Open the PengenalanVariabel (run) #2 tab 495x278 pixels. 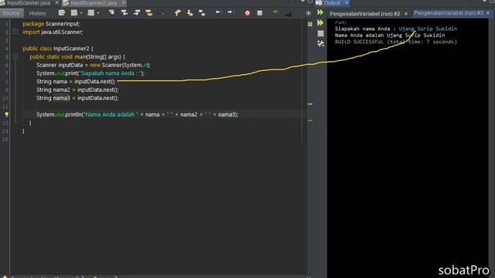tap(365, 14)
